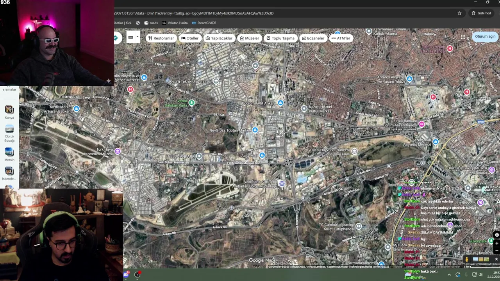Select the NevGross Toptan Market pin
The width and height of the screenshot is (500, 281).
(255, 130)
